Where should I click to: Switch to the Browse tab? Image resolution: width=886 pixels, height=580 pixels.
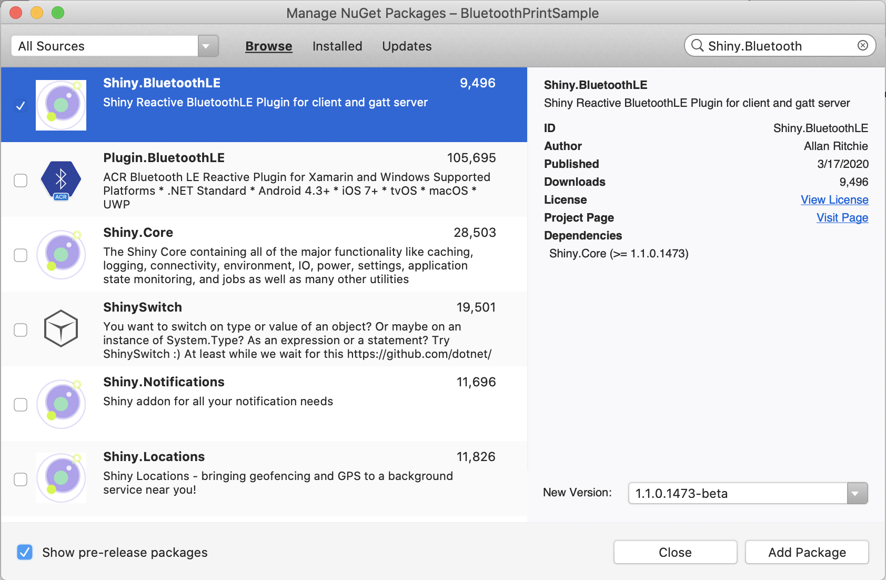269,46
